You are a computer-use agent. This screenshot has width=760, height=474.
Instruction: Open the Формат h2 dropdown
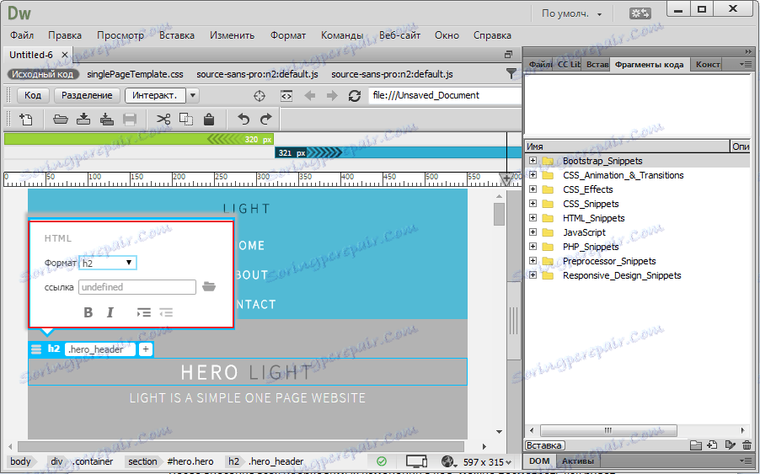tap(108, 263)
